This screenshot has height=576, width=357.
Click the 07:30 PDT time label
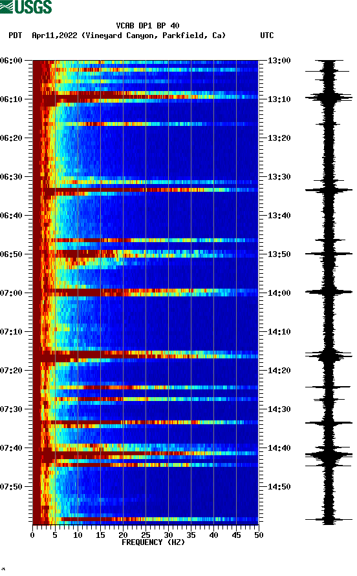pyautogui.click(x=11, y=409)
